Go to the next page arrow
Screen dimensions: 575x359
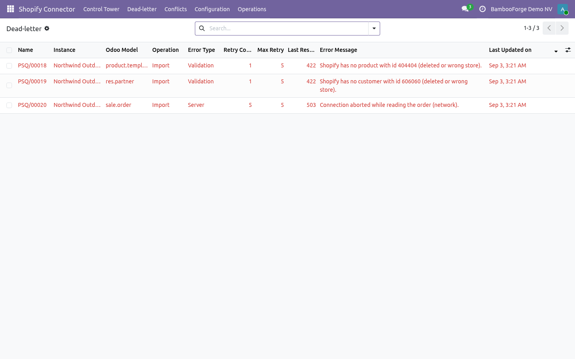click(562, 28)
